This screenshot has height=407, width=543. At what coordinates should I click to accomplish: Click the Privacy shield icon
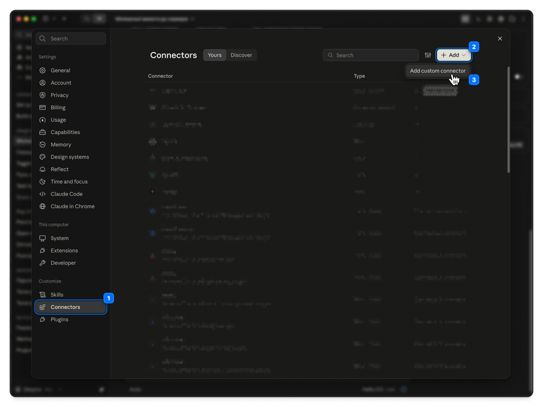point(43,95)
